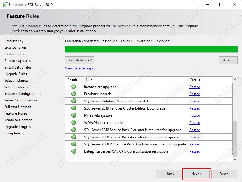Collapse the rule list with Hide details
This screenshot has width=242, height=182.
(x=79, y=60)
